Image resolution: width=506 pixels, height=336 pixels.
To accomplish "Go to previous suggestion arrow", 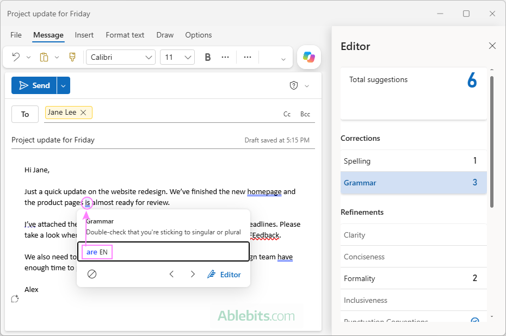I will 172,274.
